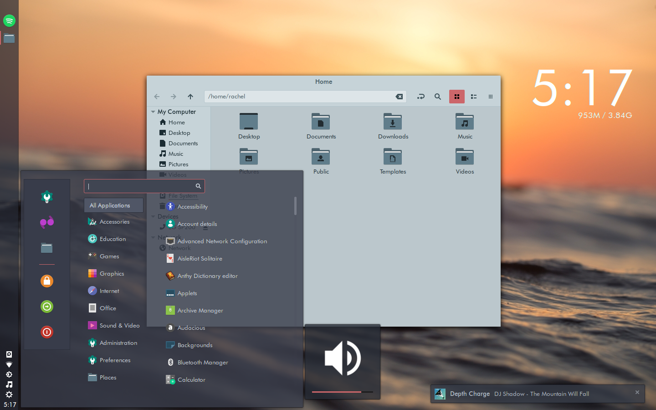Open file search in the Home window
Viewport: 656px width, 410px height.
438,97
